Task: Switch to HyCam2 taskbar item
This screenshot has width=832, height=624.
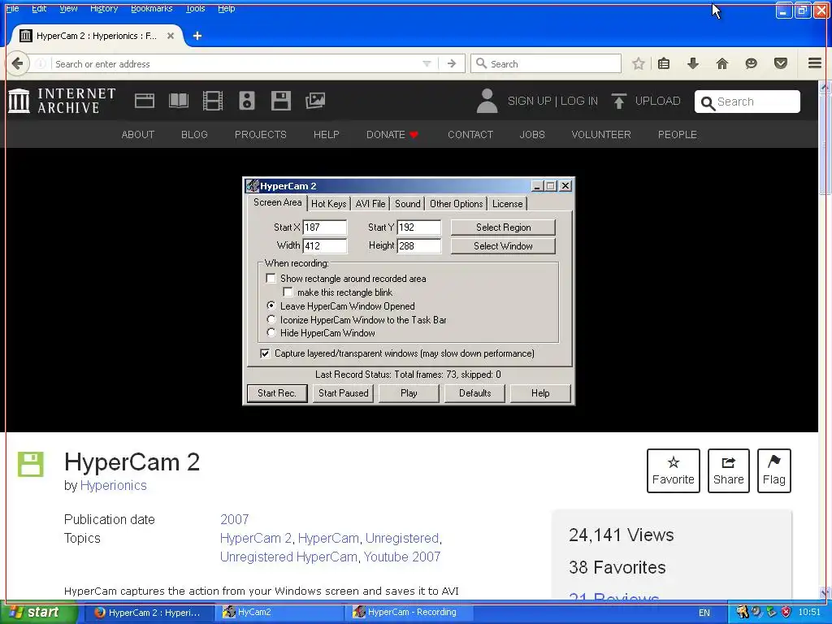Action: [x=279, y=613]
